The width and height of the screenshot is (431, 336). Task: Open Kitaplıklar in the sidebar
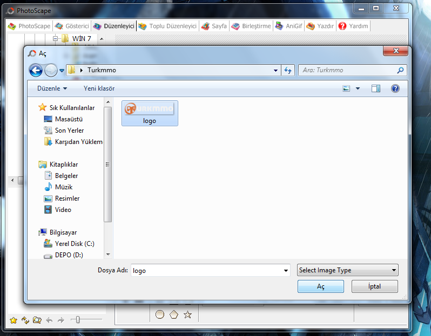point(58,164)
